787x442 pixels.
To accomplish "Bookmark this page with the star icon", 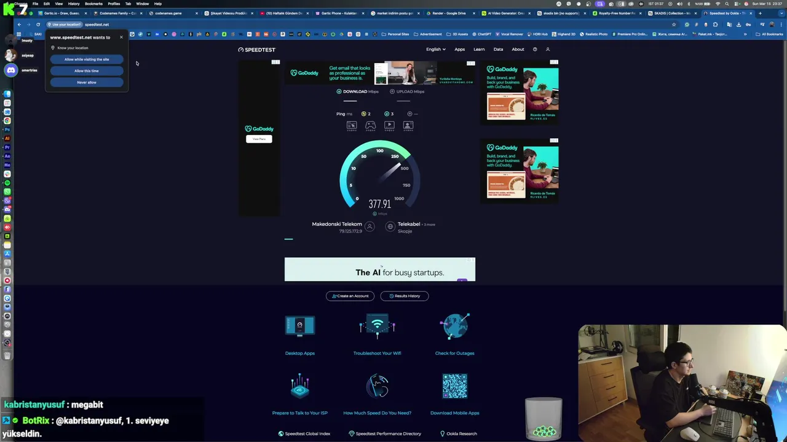I will tap(674, 25).
